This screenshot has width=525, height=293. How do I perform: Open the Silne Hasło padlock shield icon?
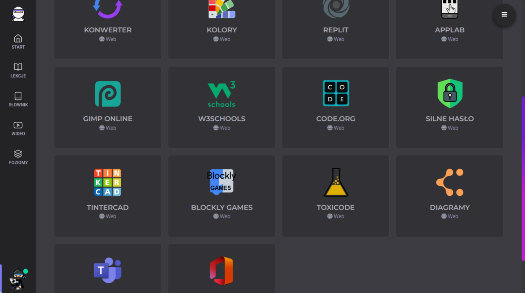[449, 93]
